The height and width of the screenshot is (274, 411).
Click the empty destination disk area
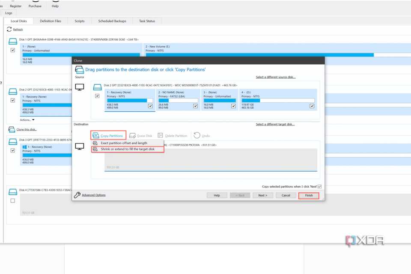coord(211,160)
